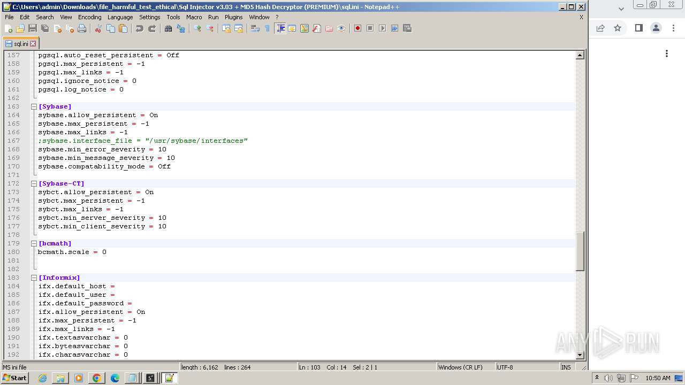The height and width of the screenshot is (385, 685).
Task: Undo the last edit via toolbar
Action: click(140, 28)
